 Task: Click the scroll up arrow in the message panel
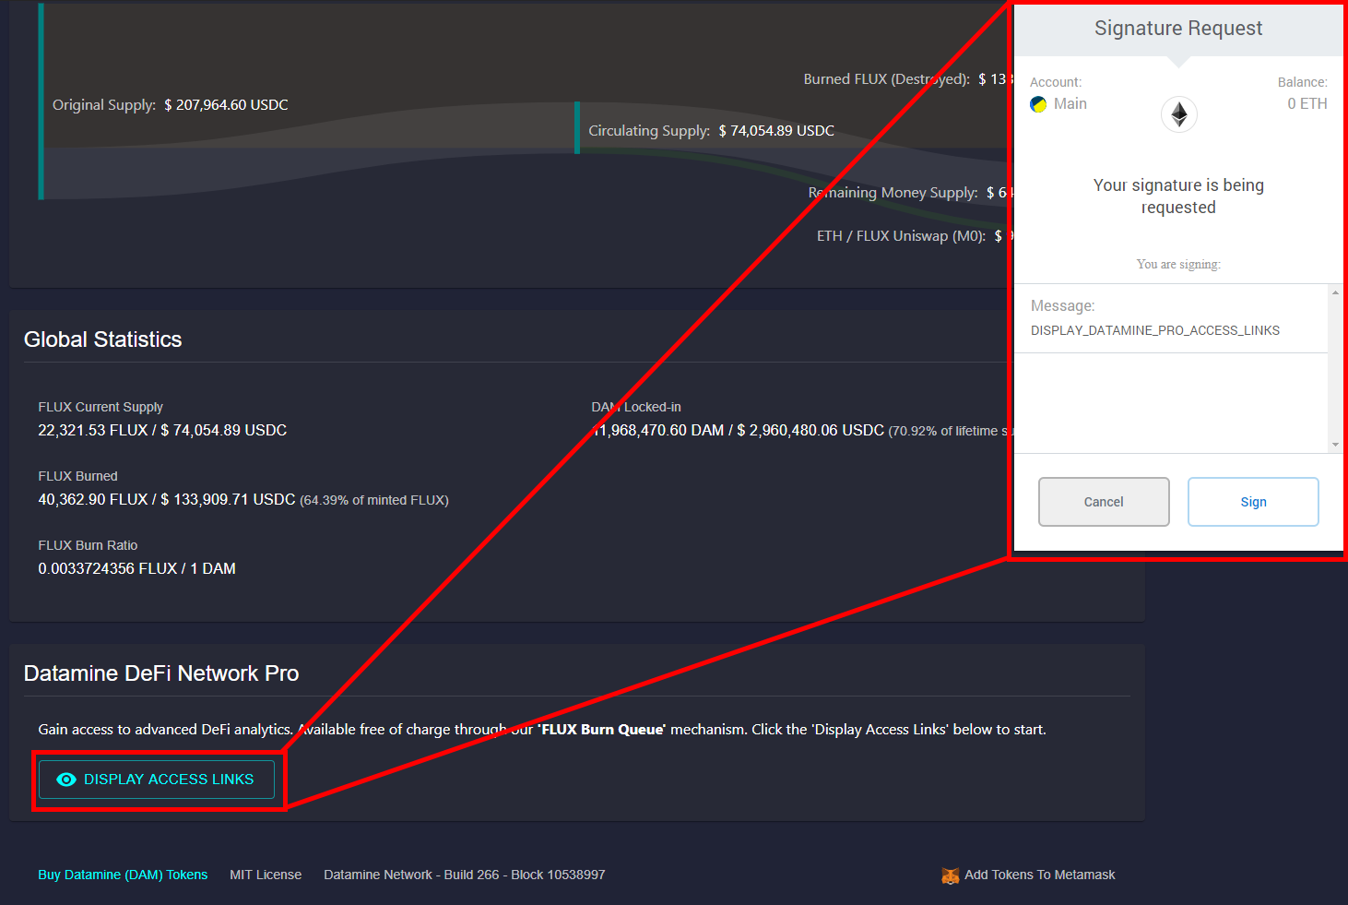click(x=1335, y=292)
